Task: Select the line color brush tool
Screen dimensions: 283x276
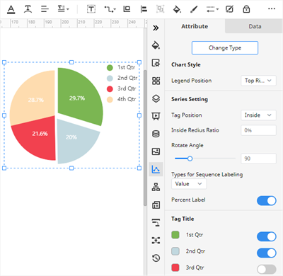Action: point(194,9)
